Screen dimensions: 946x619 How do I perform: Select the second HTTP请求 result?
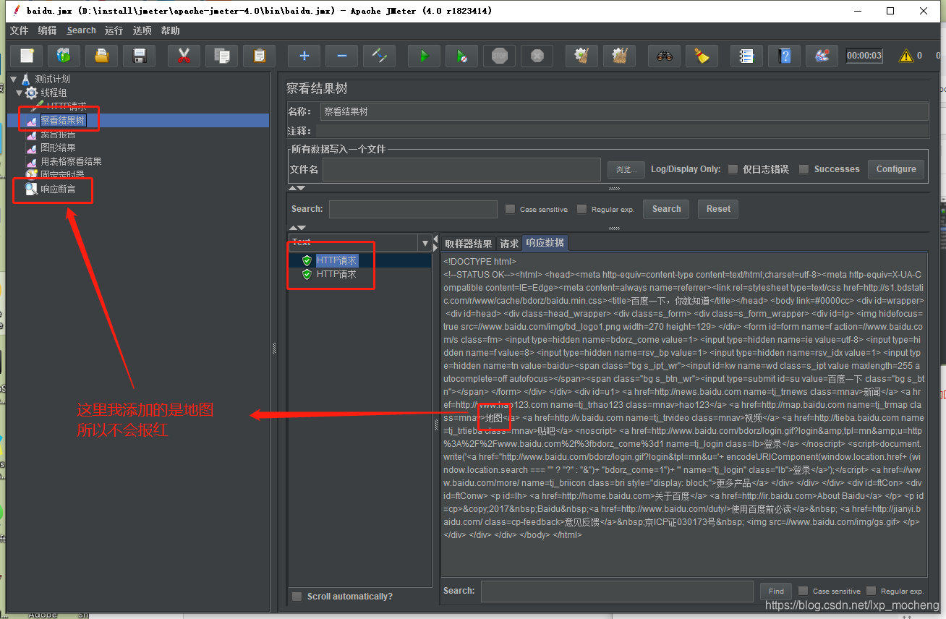click(336, 274)
